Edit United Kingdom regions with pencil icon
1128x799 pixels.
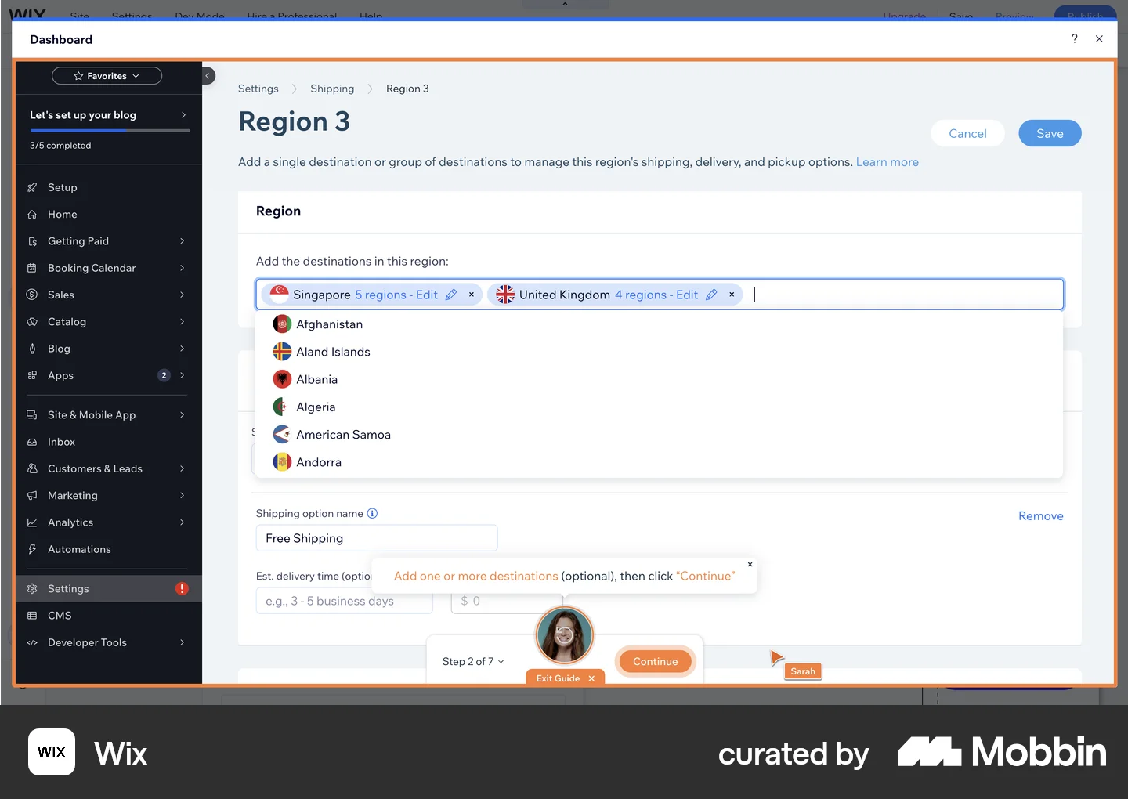711,295
